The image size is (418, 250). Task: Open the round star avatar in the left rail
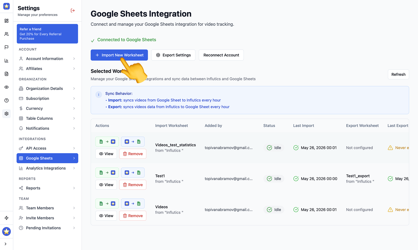(x=6, y=231)
